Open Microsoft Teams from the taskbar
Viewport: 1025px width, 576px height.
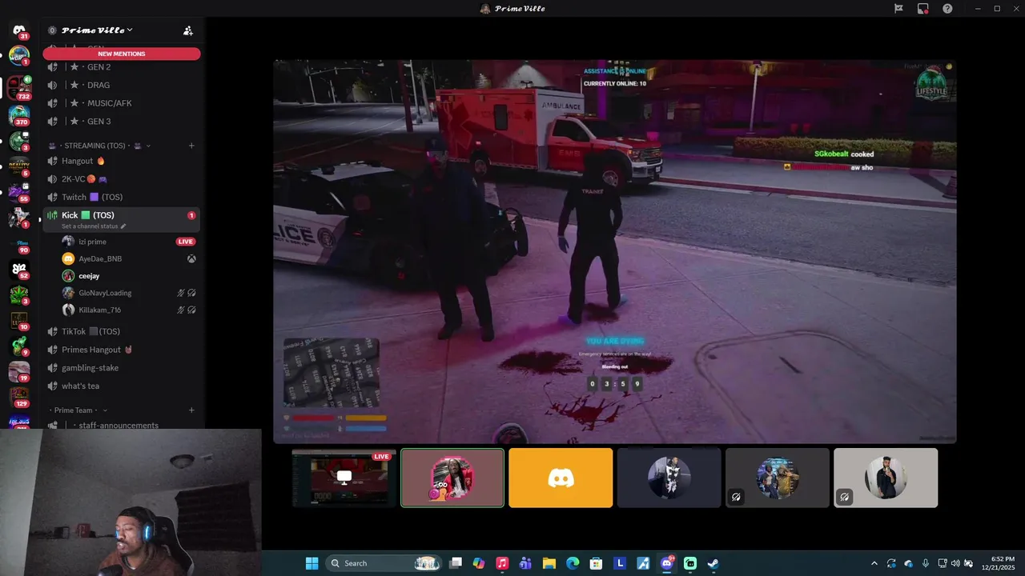tap(525, 563)
